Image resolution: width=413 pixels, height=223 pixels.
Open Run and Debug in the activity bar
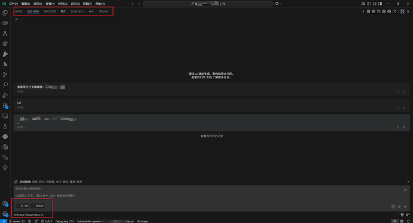(x=5, y=95)
